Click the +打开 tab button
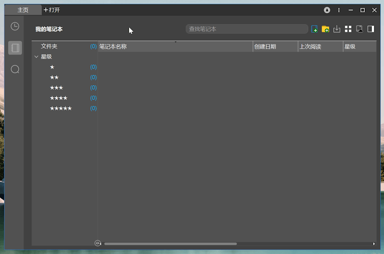 (52, 10)
